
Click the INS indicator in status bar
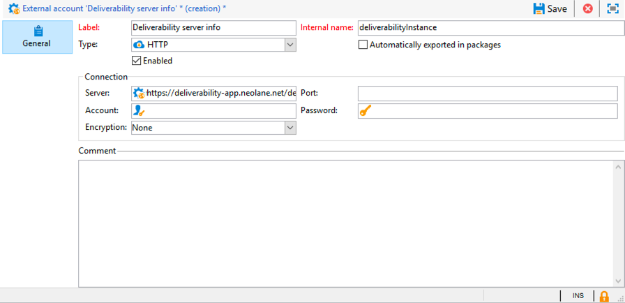click(578, 296)
